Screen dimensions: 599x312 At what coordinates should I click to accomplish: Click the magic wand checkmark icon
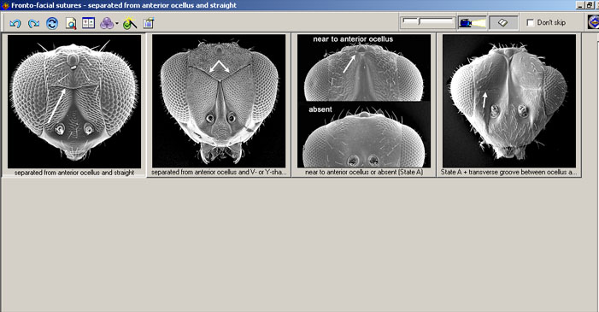click(x=130, y=23)
